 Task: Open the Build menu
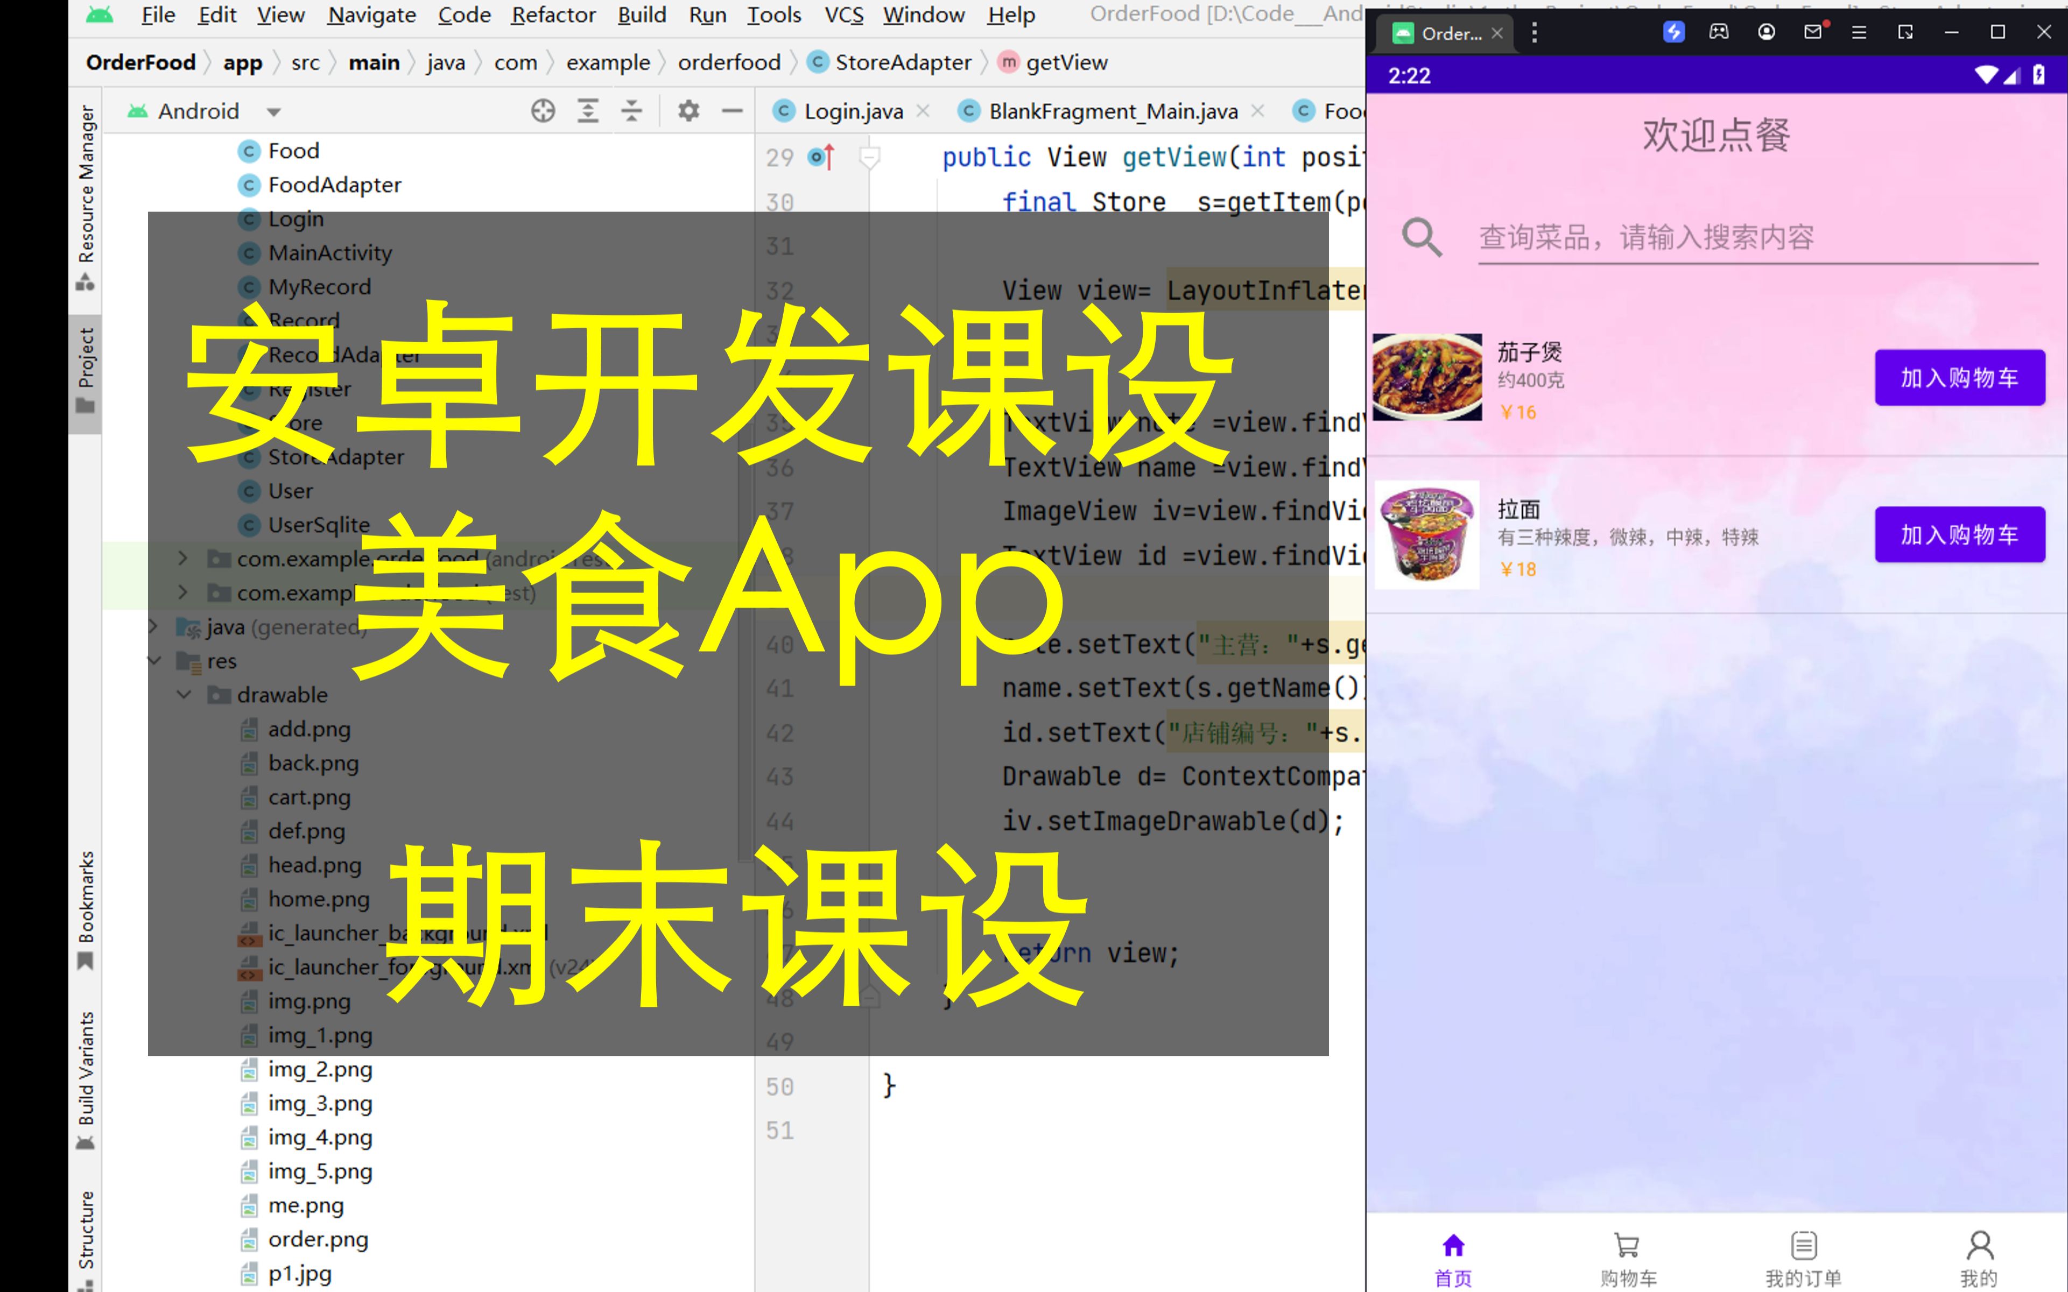[x=642, y=15]
